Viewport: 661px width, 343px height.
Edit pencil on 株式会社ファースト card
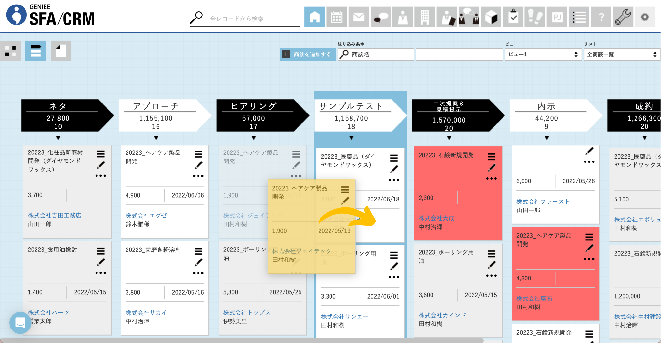coord(589,151)
